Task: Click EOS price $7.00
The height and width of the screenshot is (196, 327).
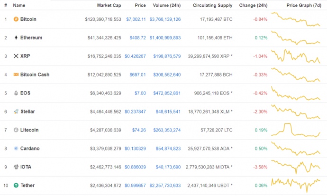Action: tap(140, 93)
